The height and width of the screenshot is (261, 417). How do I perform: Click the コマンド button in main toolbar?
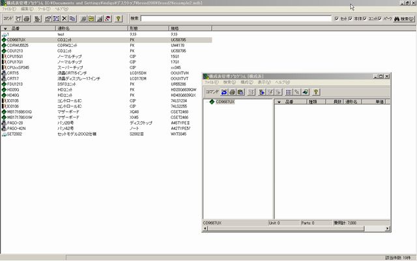click(x=8, y=19)
